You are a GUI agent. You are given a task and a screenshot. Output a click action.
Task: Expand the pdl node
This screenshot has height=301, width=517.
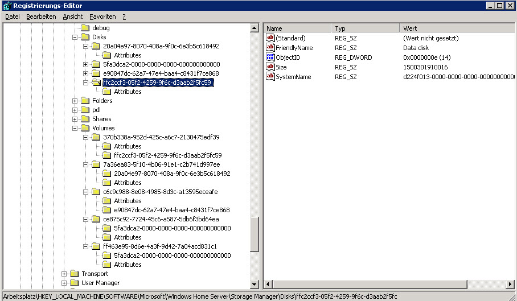(x=75, y=110)
